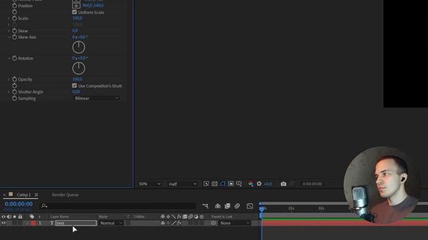The image size is (428, 240).
Task: Click the layer parent pick whip icon
Action: point(213,223)
